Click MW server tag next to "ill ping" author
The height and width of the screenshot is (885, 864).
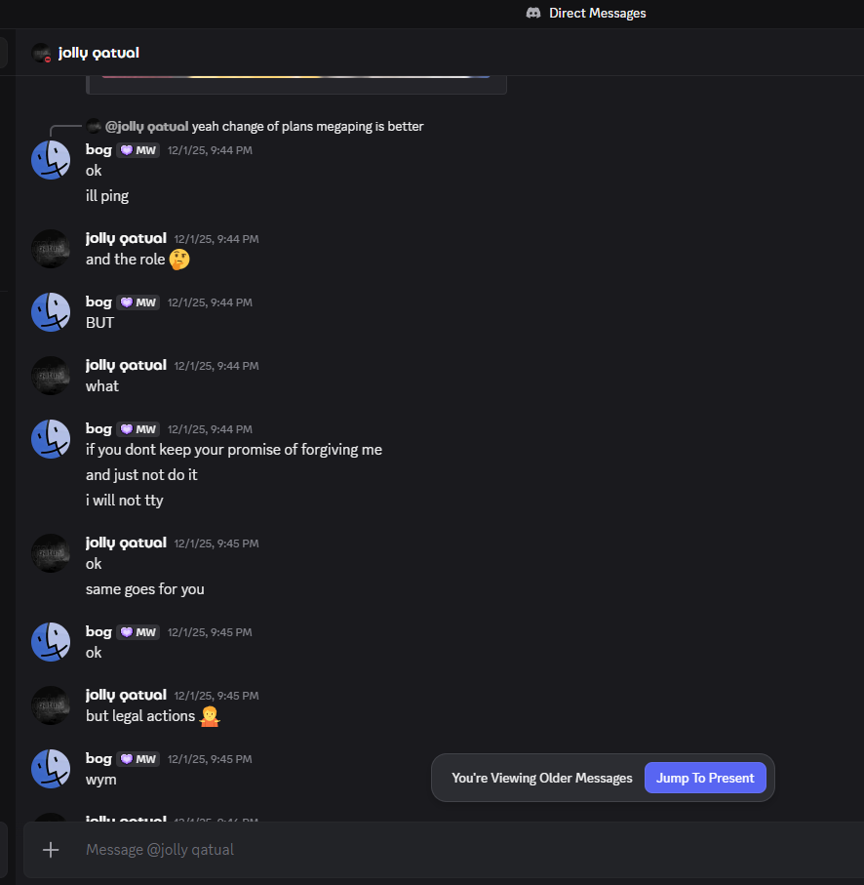[x=138, y=150]
